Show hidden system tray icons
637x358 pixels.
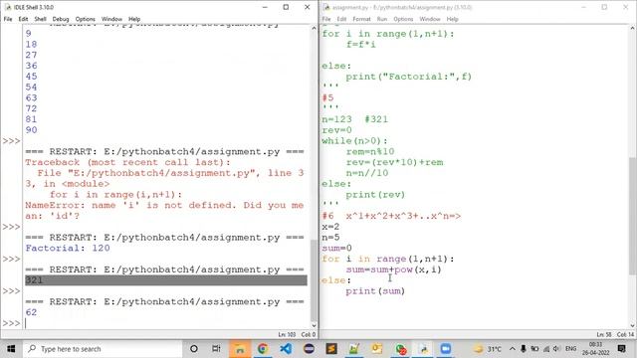(513, 349)
